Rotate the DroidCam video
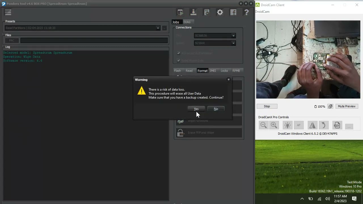 [x=324, y=125]
